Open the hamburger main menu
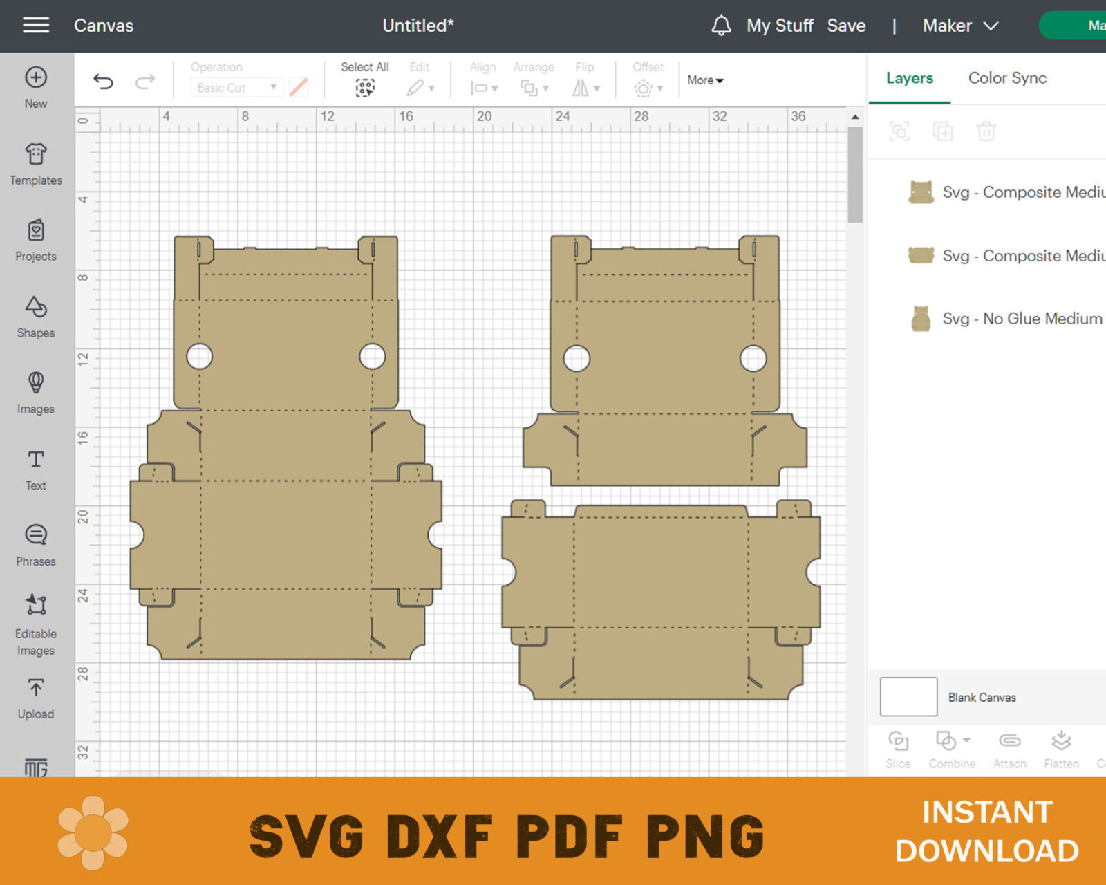The width and height of the screenshot is (1106, 885). tap(36, 26)
